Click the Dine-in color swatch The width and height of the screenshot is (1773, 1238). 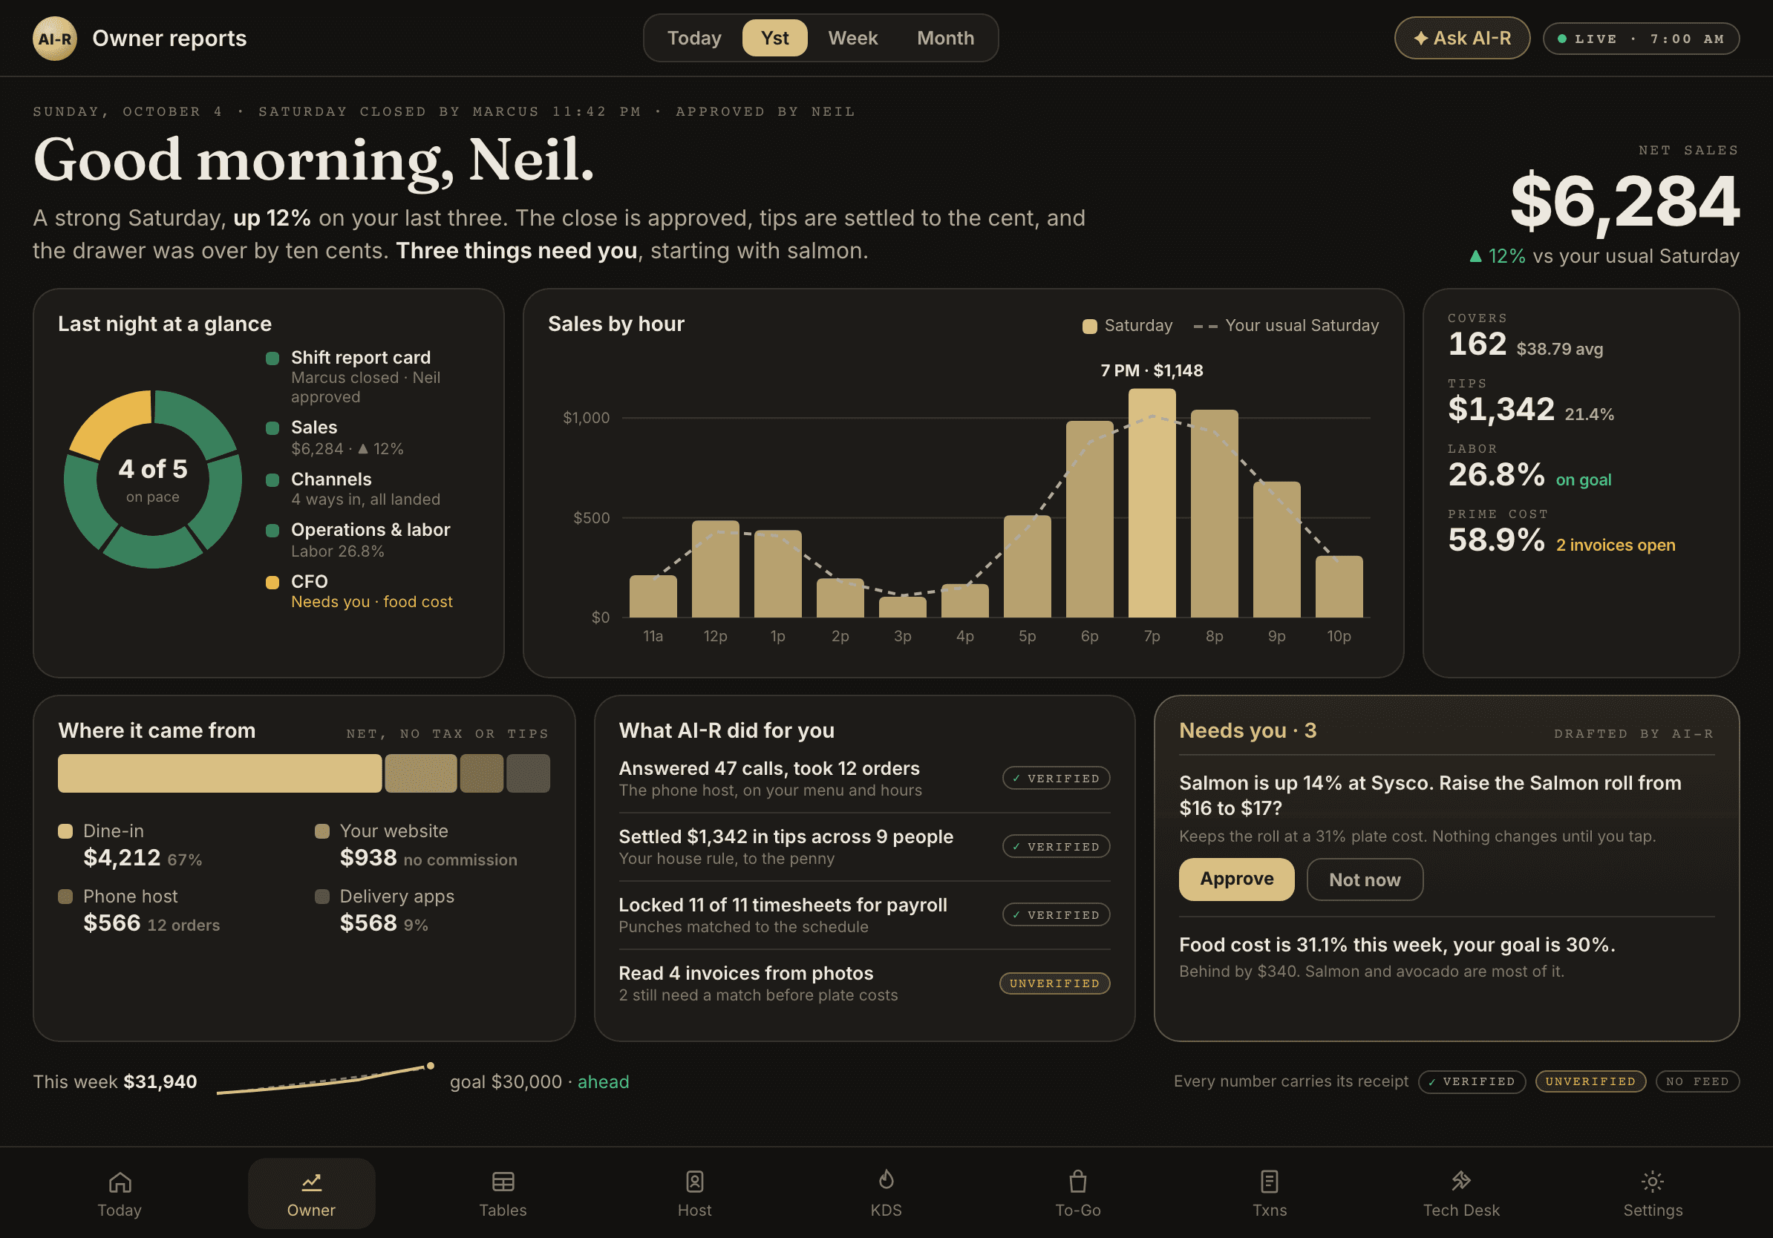point(65,831)
